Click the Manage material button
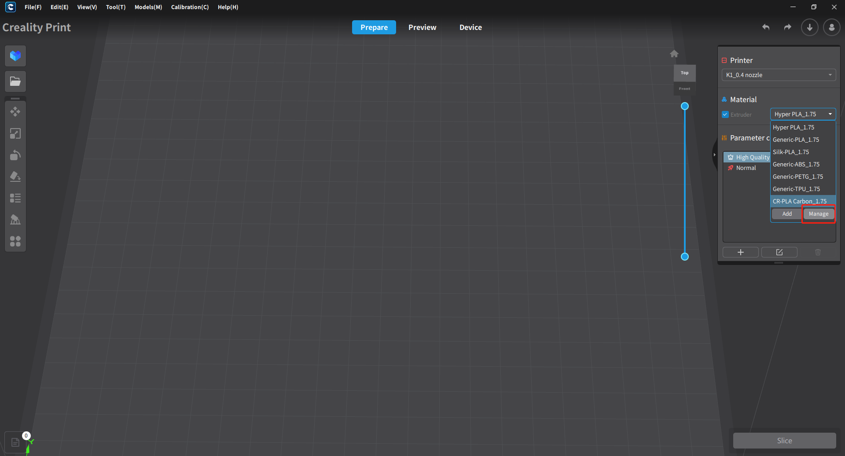The width and height of the screenshot is (845, 456). point(819,214)
